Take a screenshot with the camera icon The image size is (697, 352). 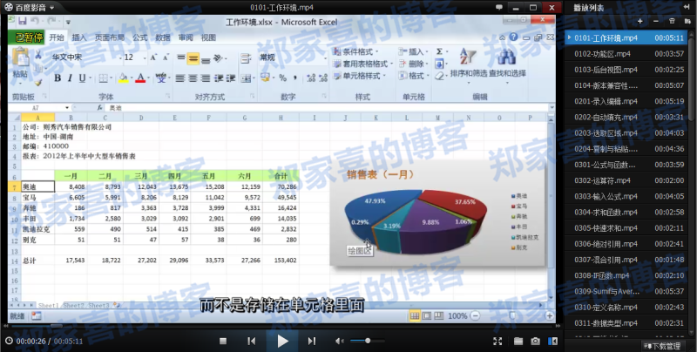[x=535, y=341]
